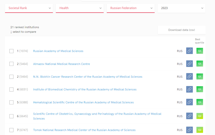The height and width of the screenshot is (135, 215).
Task: Open Hematological Scientific Centre institution link
Action: pyautogui.click(x=83, y=102)
